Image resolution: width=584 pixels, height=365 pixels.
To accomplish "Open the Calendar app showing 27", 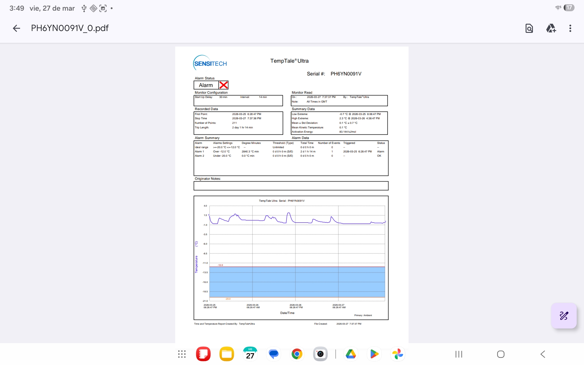I will (x=250, y=354).
